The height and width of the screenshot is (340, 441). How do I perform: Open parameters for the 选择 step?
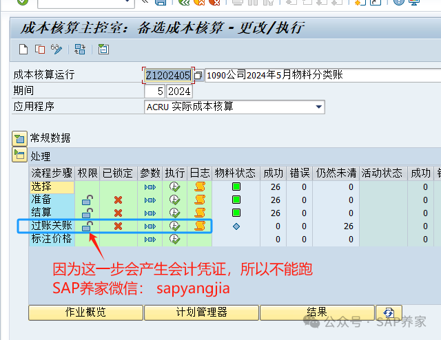pos(150,187)
